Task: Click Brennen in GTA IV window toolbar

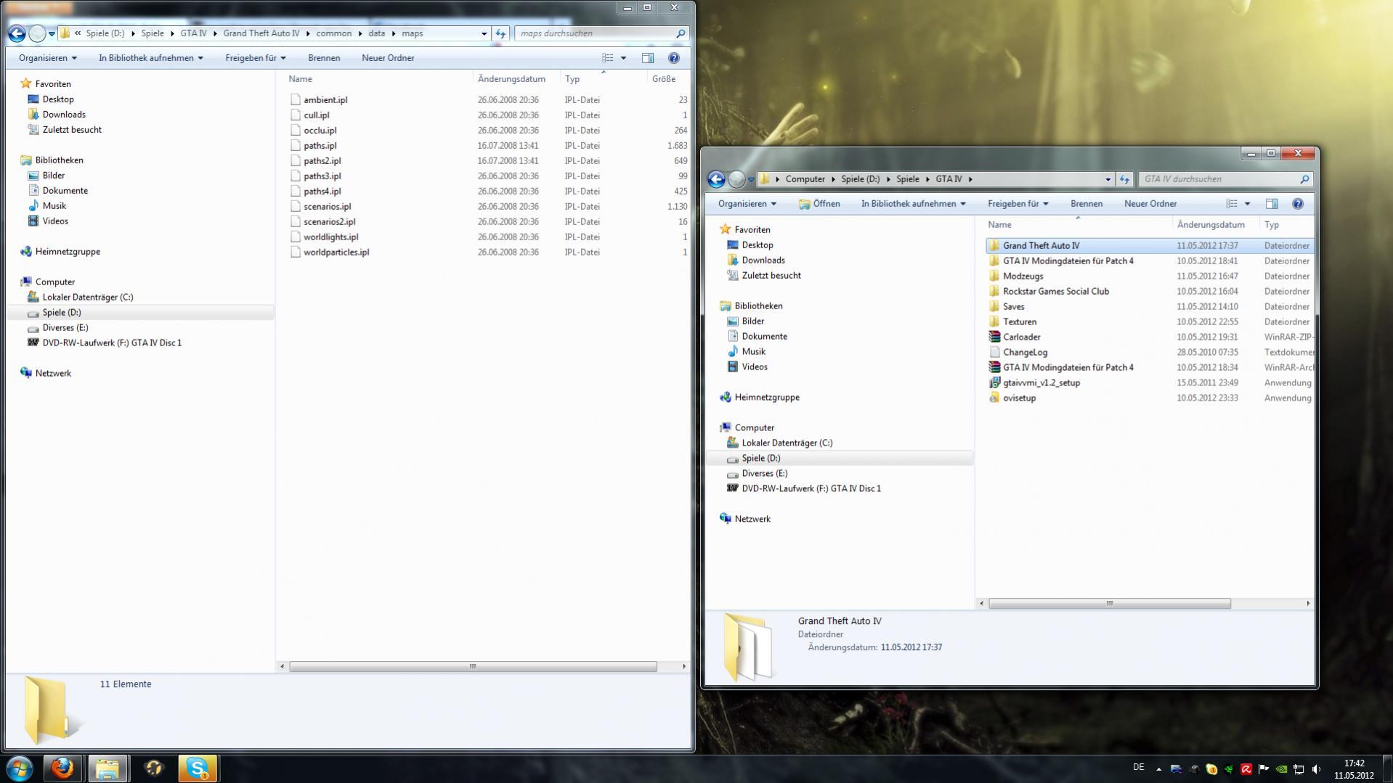Action: point(1087,204)
